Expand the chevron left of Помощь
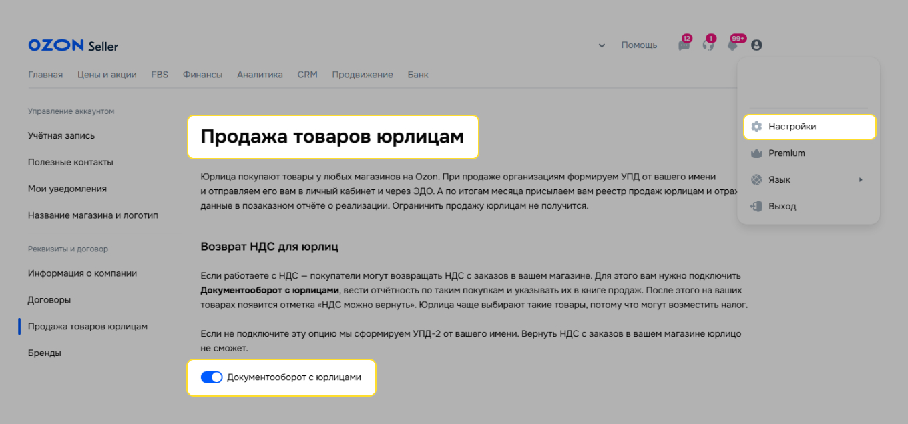Viewport: 908px width, 424px height. 601,45
